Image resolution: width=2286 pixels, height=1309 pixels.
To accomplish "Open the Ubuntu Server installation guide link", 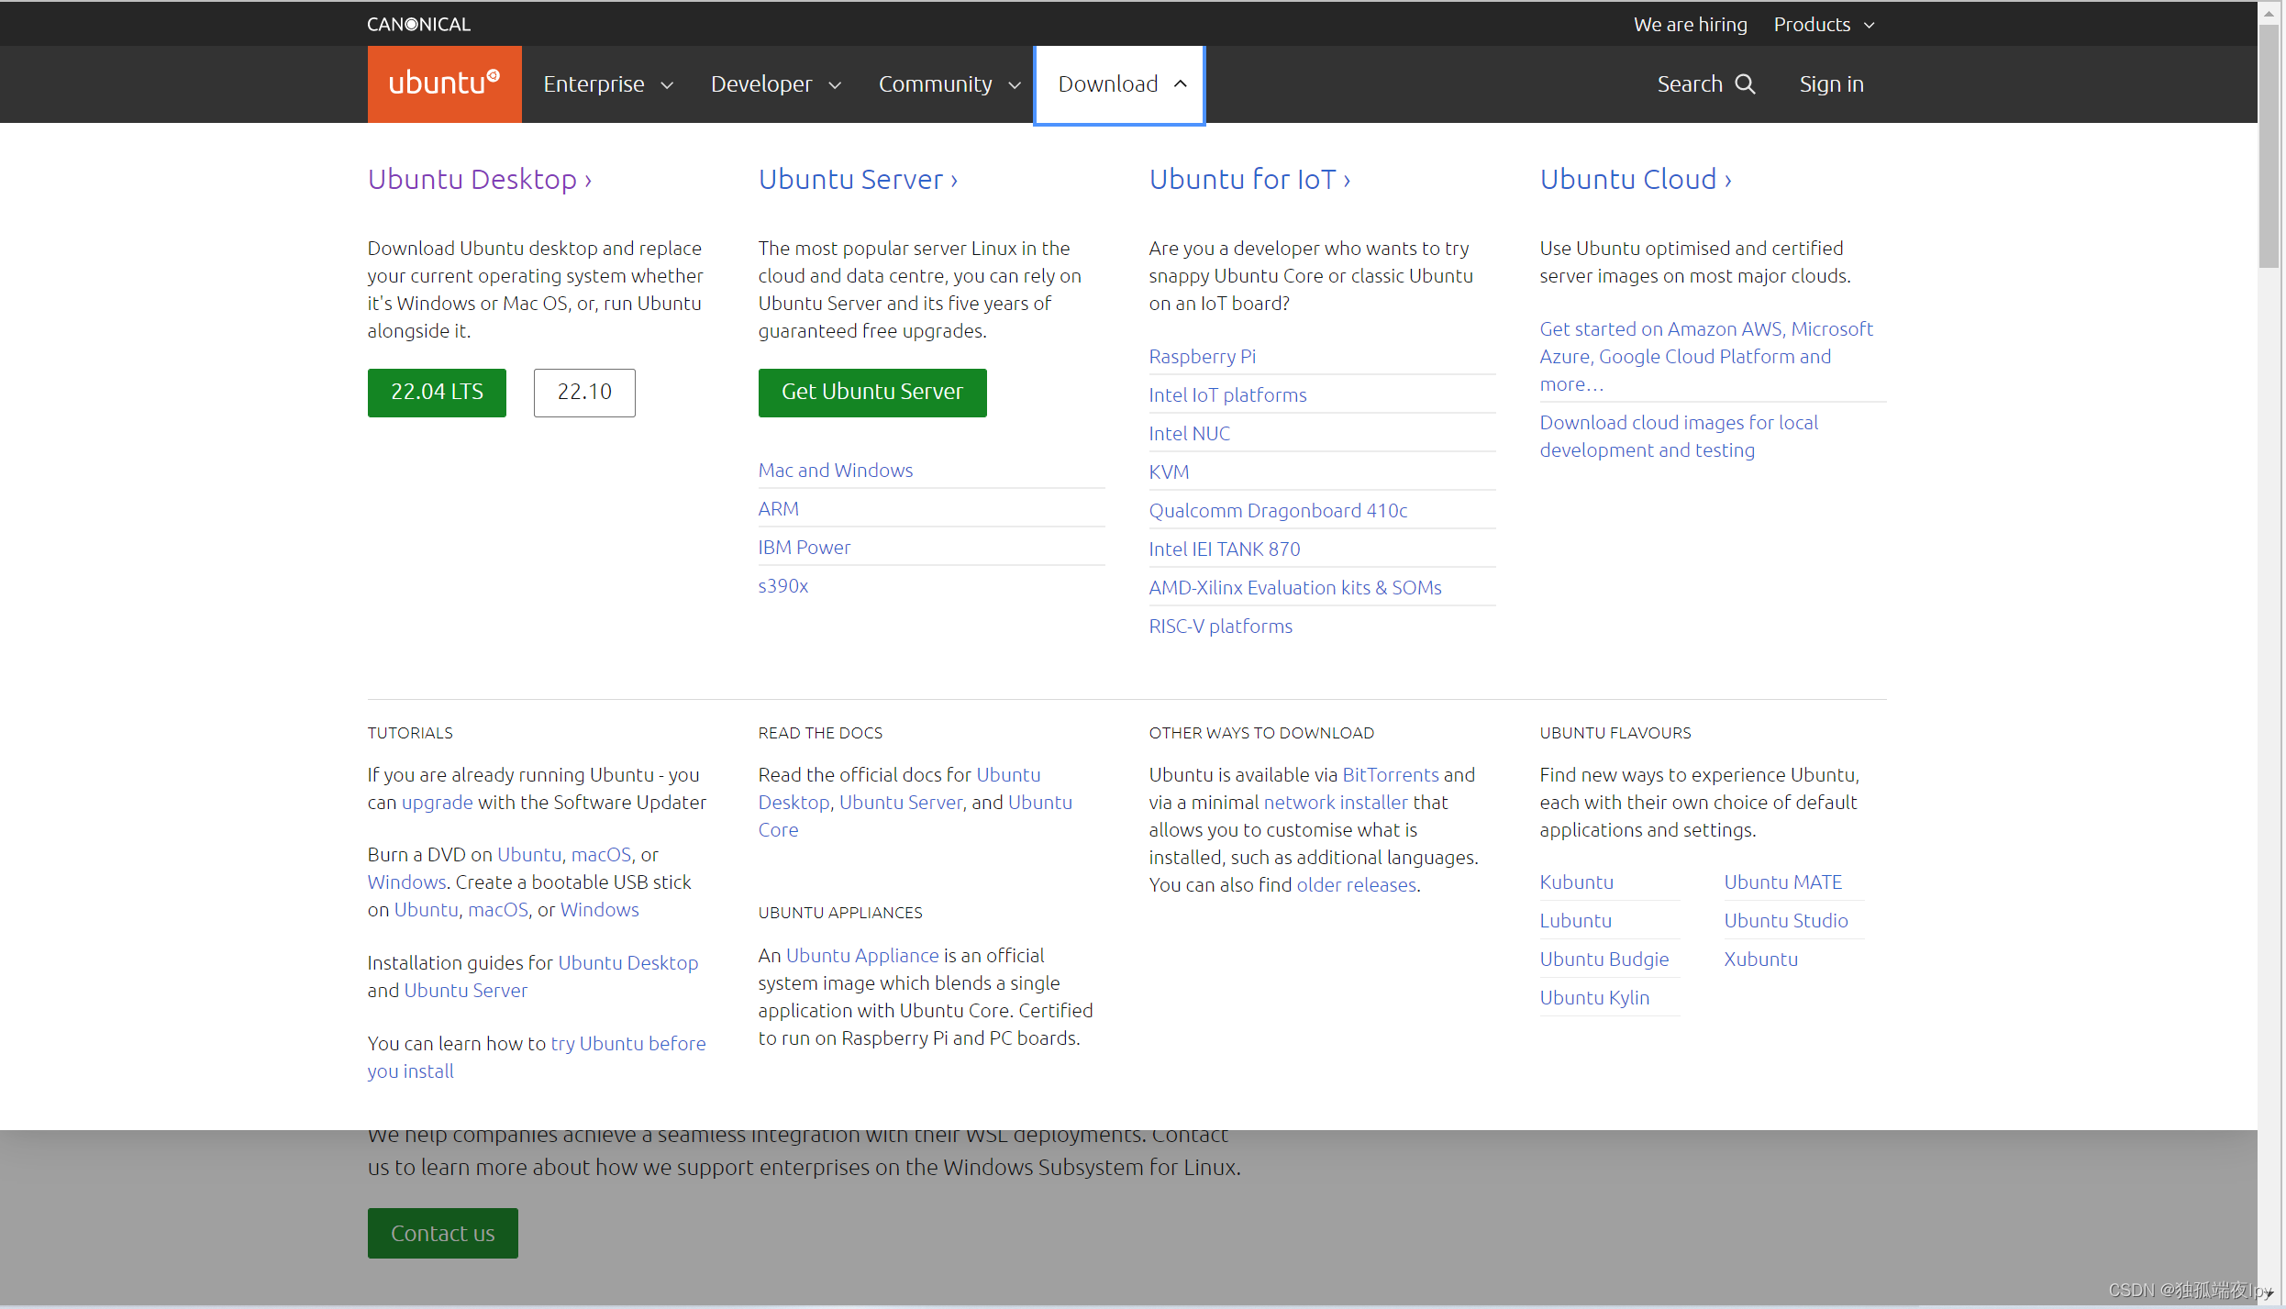I will pos(466,990).
